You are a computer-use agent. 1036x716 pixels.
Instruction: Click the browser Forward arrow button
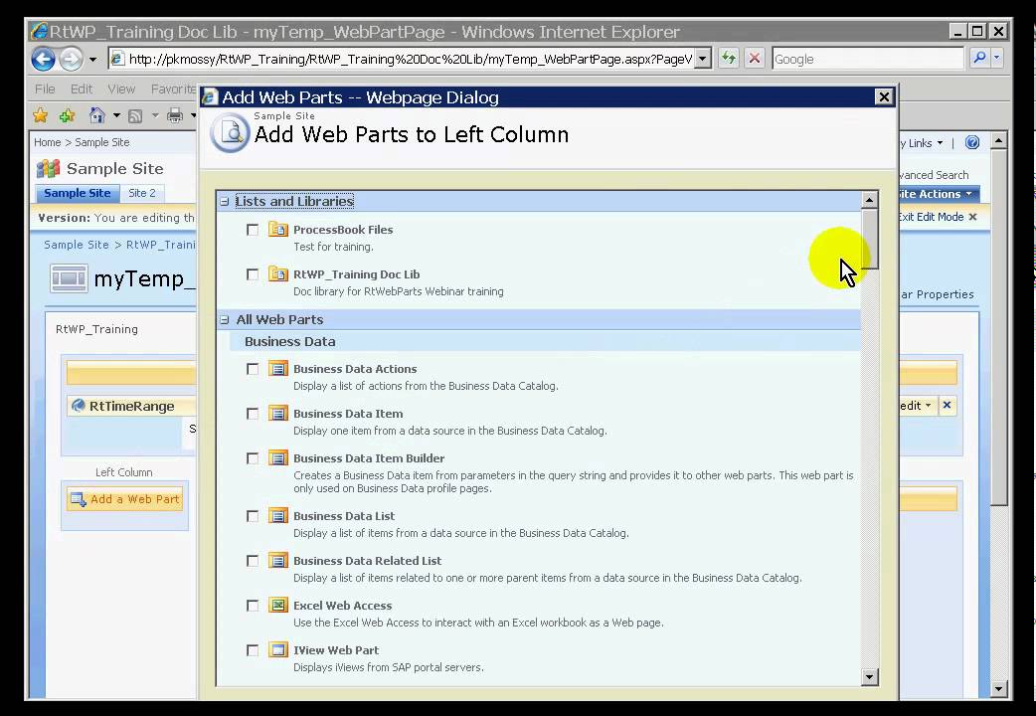71,59
